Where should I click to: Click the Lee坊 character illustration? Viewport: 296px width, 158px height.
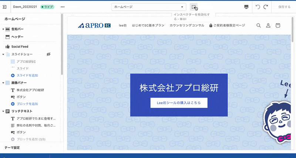click(x=277, y=123)
